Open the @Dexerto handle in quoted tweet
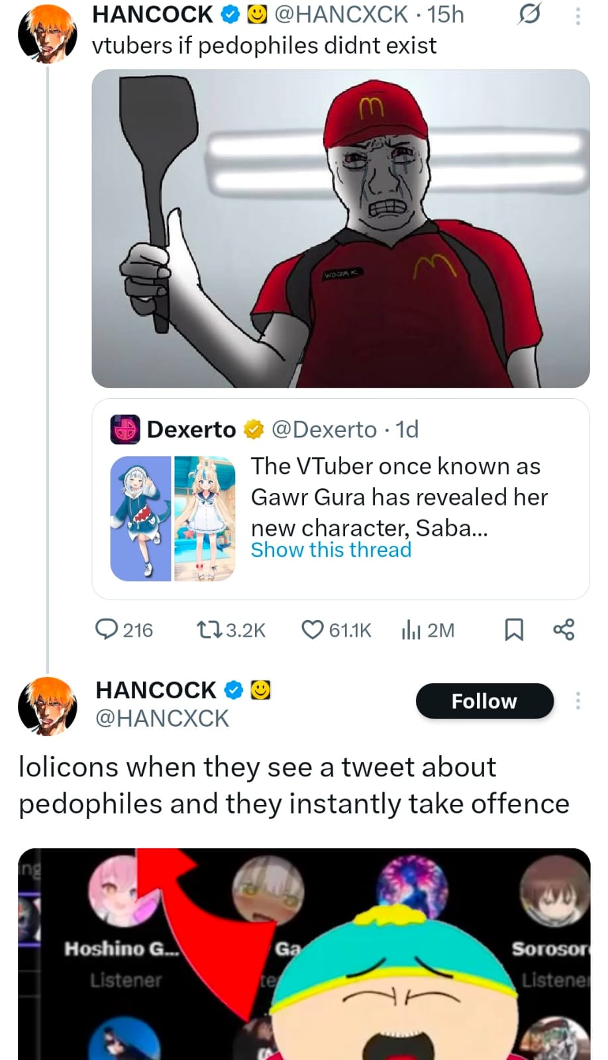 (324, 429)
